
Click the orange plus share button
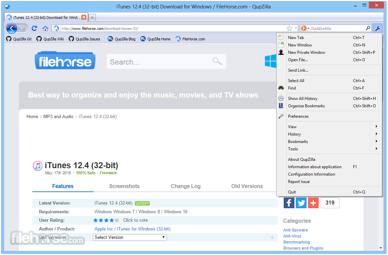tap(313, 203)
